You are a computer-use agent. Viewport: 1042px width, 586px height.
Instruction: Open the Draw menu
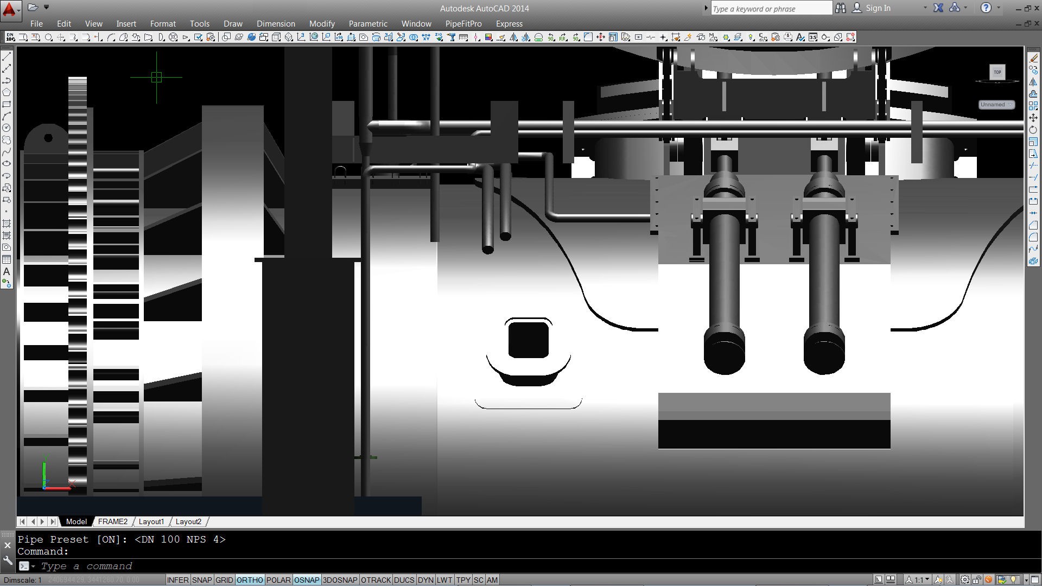233,24
